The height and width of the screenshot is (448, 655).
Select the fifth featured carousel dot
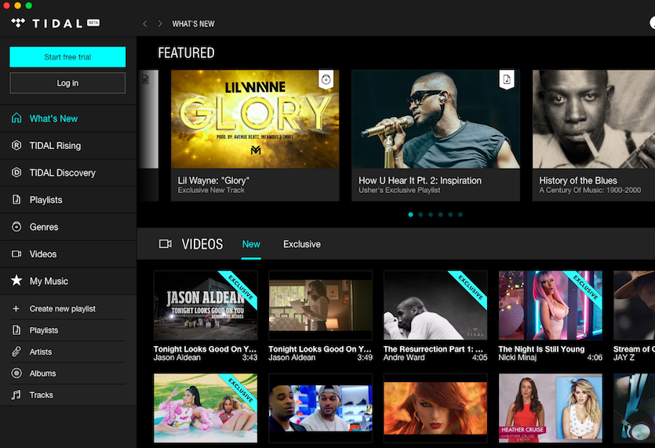[450, 214]
